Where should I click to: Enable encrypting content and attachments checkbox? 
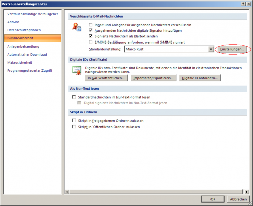(x=91, y=25)
